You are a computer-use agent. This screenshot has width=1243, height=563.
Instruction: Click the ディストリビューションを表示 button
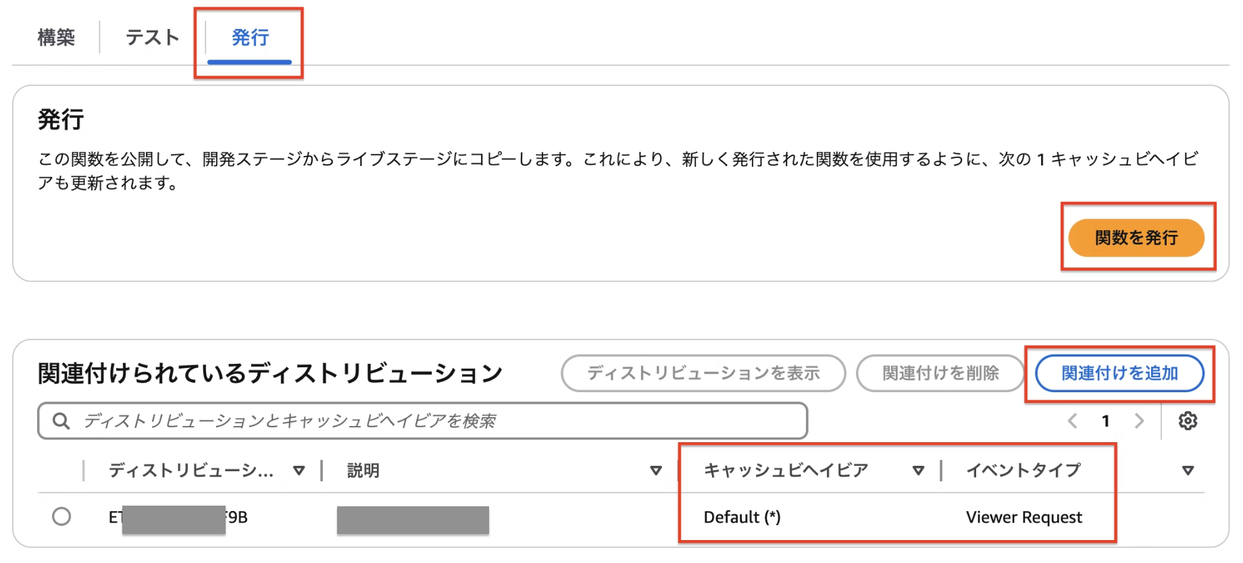point(703,373)
